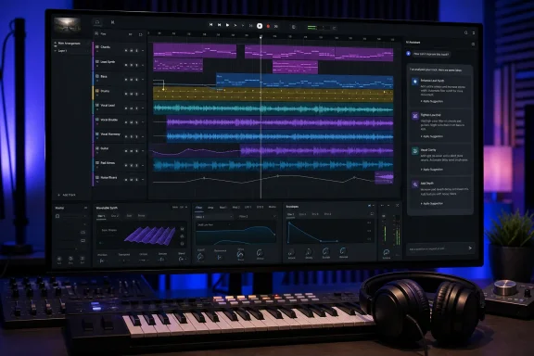This screenshot has width=534, height=356.
Task: Select the Osc 2 tab in Wavetable Synth
Action: pos(115,216)
